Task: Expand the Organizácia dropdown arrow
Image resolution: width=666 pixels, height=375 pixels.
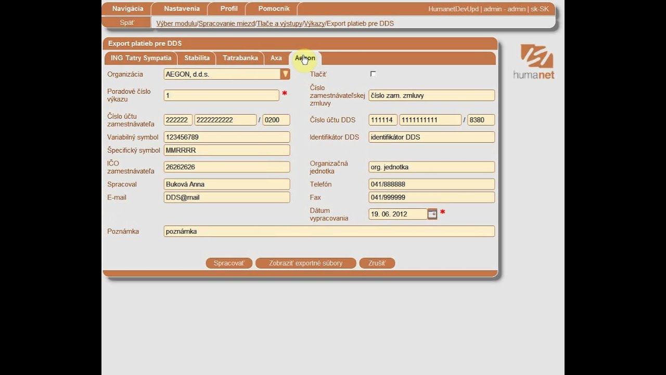Action: (285, 74)
